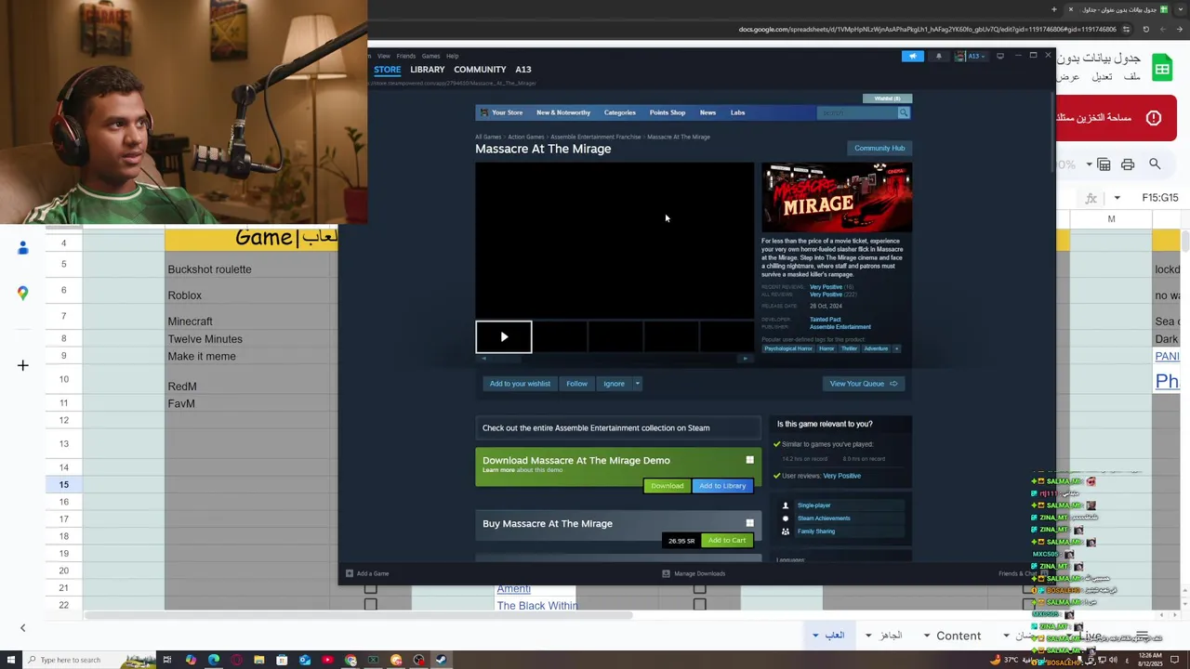Viewport: 1190px width, 669px height.
Task: Open the Points Shop link
Action: (668, 112)
